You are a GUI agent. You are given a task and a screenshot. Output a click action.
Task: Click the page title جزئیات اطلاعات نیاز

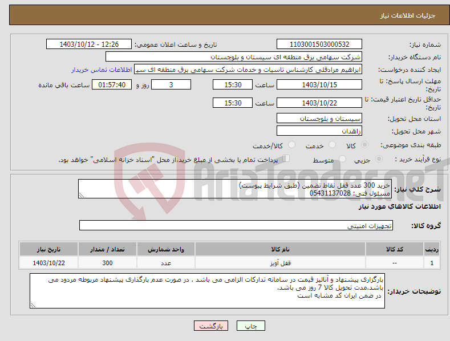408,15
